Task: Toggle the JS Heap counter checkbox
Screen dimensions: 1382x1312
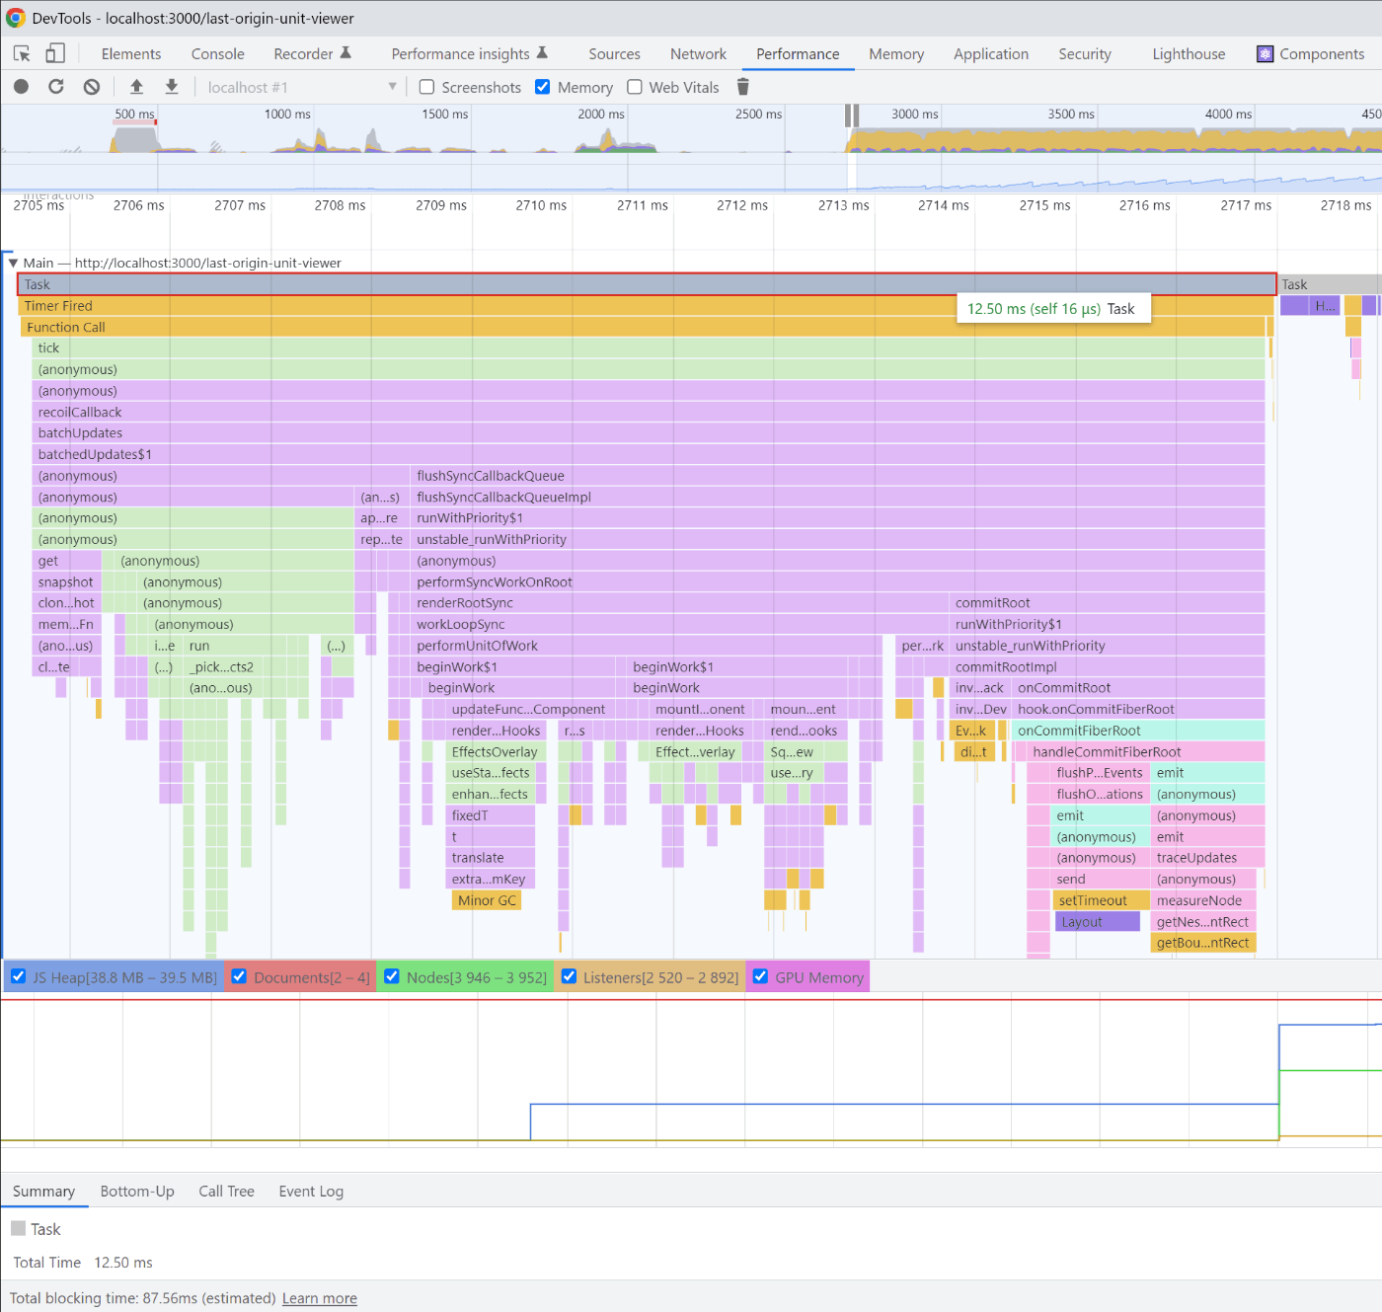Action: click(x=18, y=976)
